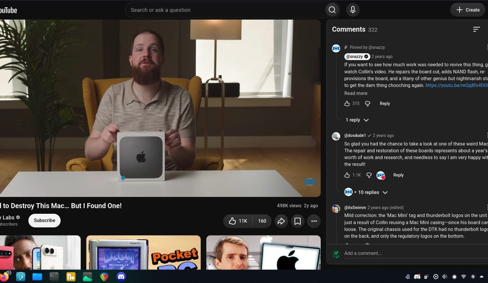Open the media player tray icon
This screenshot has width=488, height=283.
[x=436, y=277]
